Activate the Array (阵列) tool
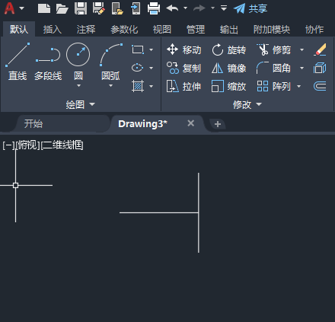This screenshot has height=322, width=335. pyautogui.click(x=273, y=86)
